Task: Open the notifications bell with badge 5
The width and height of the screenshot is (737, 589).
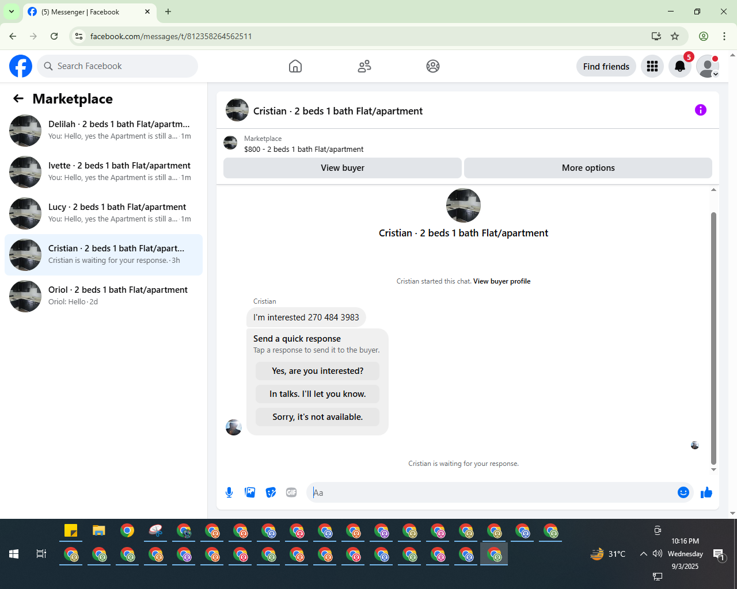Action: [680, 66]
